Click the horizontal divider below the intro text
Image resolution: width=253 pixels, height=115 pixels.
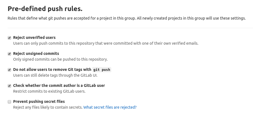coord(130,28)
